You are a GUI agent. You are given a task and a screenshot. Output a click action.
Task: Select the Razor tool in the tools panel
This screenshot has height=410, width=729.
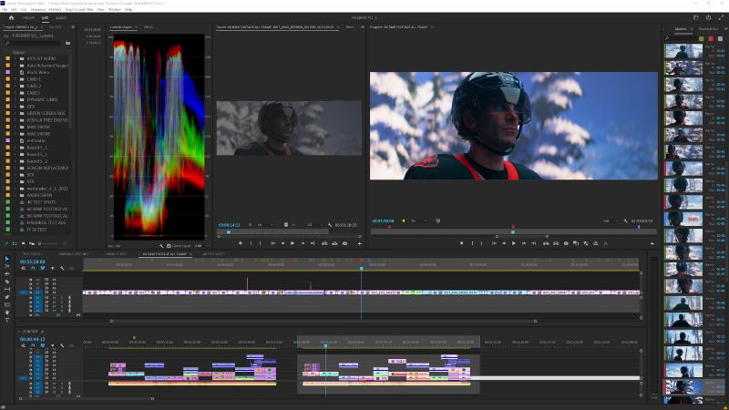(7, 282)
